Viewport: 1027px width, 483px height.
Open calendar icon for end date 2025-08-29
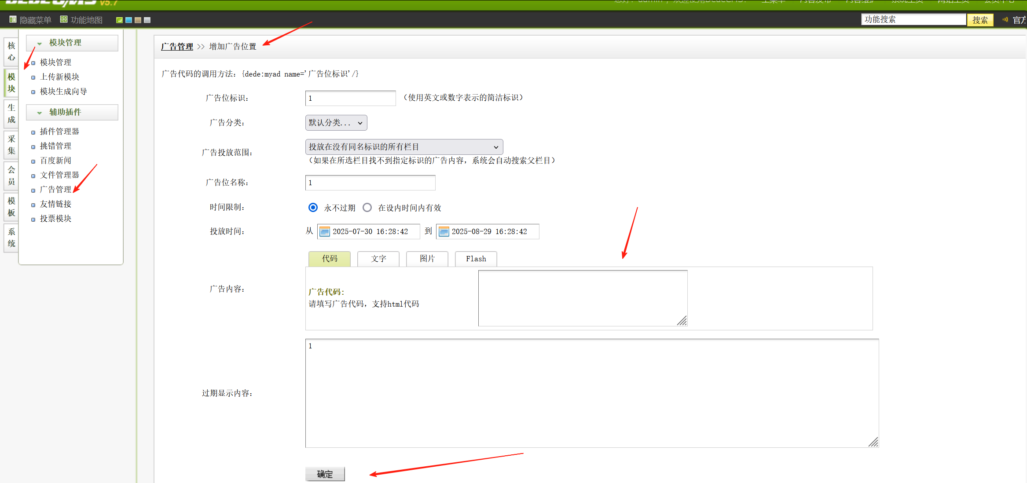444,231
